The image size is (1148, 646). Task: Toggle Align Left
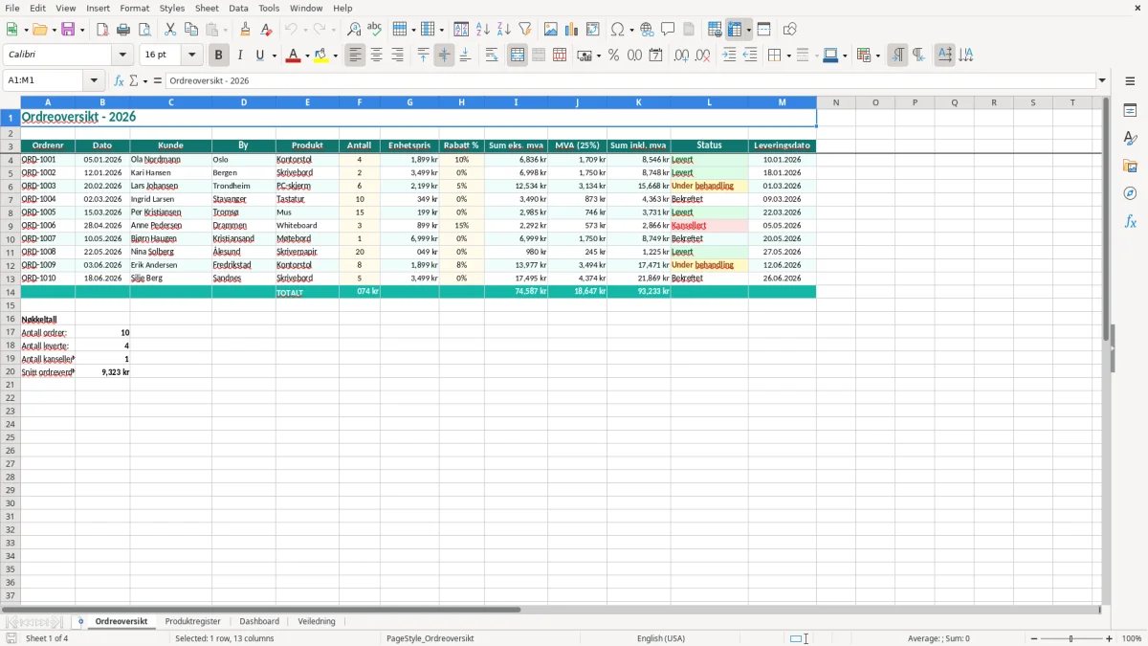pos(356,56)
